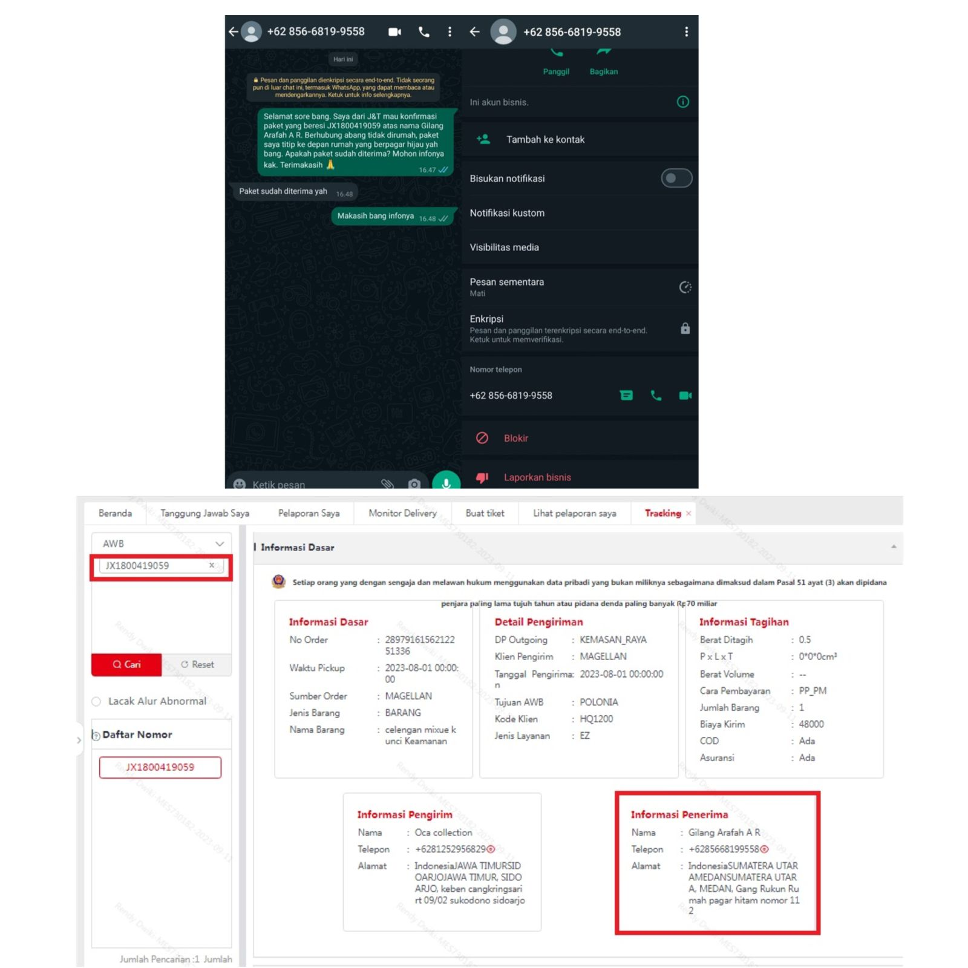Expand the left sidebar collapse arrow

tap(79, 739)
